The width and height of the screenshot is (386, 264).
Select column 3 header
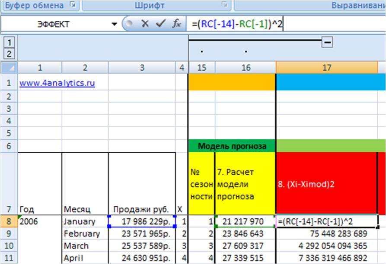pyautogui.click(x=142, y=68)
